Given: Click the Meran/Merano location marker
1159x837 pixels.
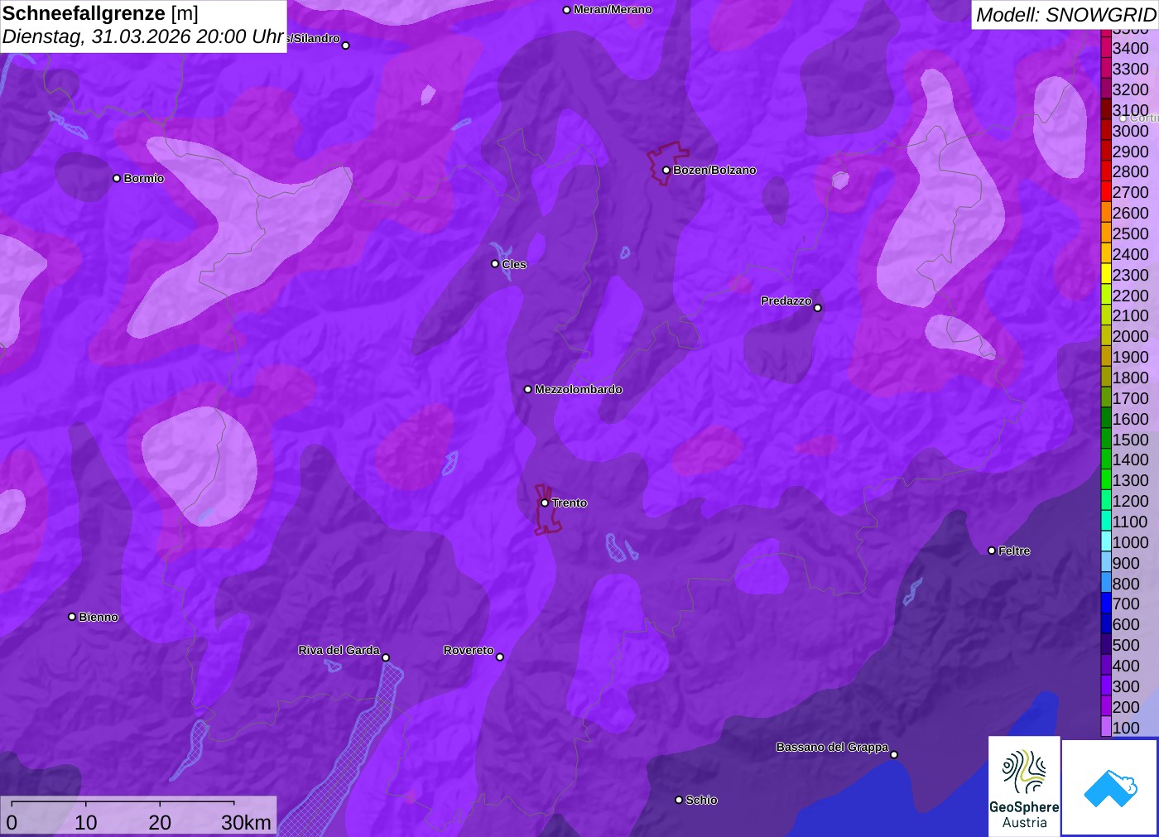Looking at the screenshot, I should click(567, 10).
